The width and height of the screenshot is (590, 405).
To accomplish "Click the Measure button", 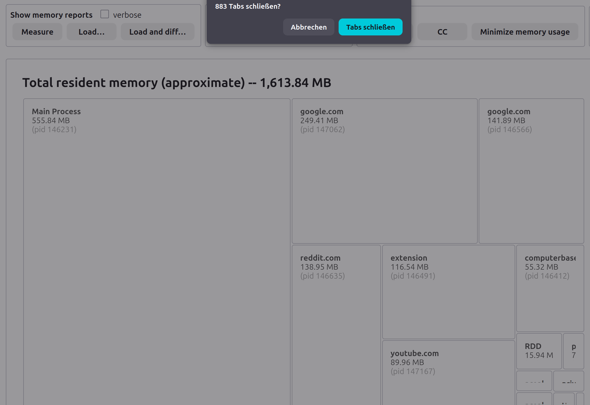I will (x=37, y=32).
